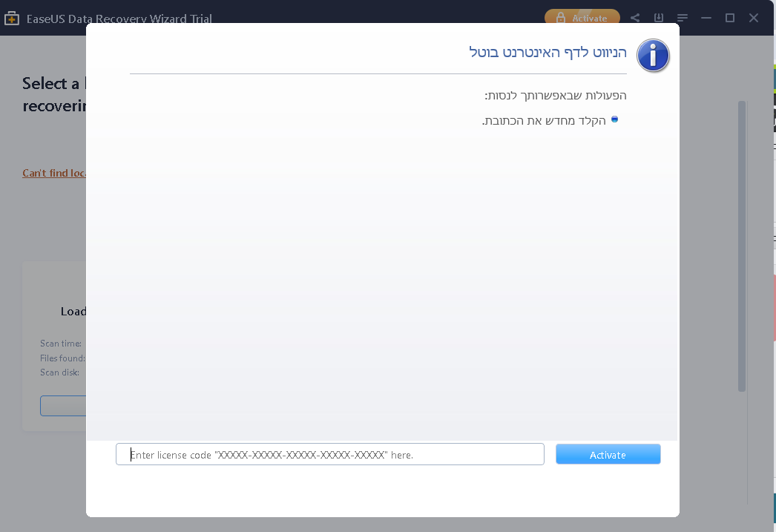This screenshot has width=776, height=532.
Task: Click the blue Activate button in the dialog
Action: (x=608, y=454)
